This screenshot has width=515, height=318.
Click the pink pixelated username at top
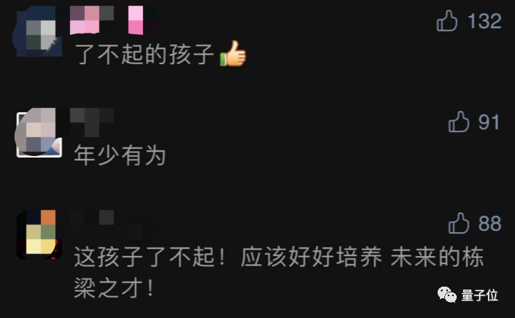pyautogui.click(x=114, y=20)
